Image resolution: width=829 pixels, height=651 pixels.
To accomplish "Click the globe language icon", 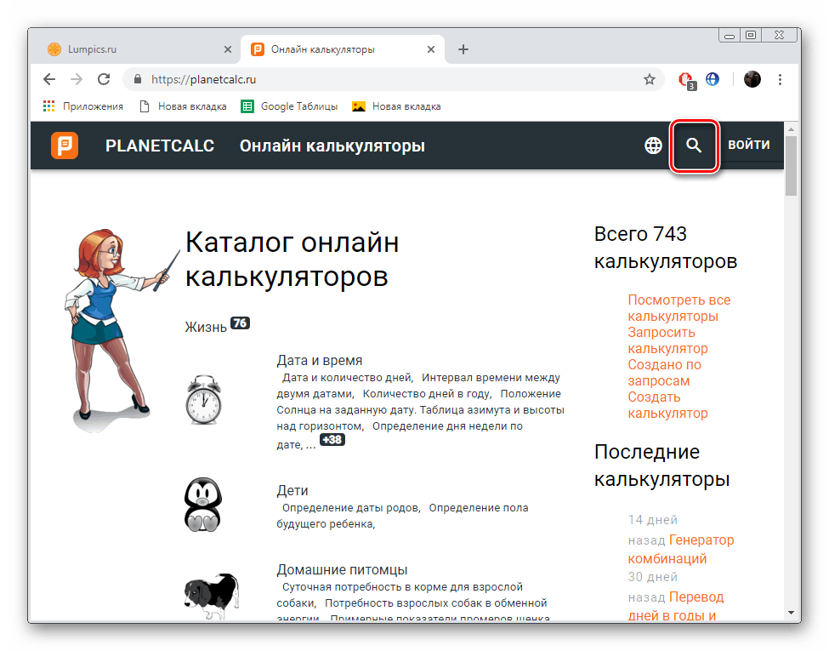I will (653, 146).
